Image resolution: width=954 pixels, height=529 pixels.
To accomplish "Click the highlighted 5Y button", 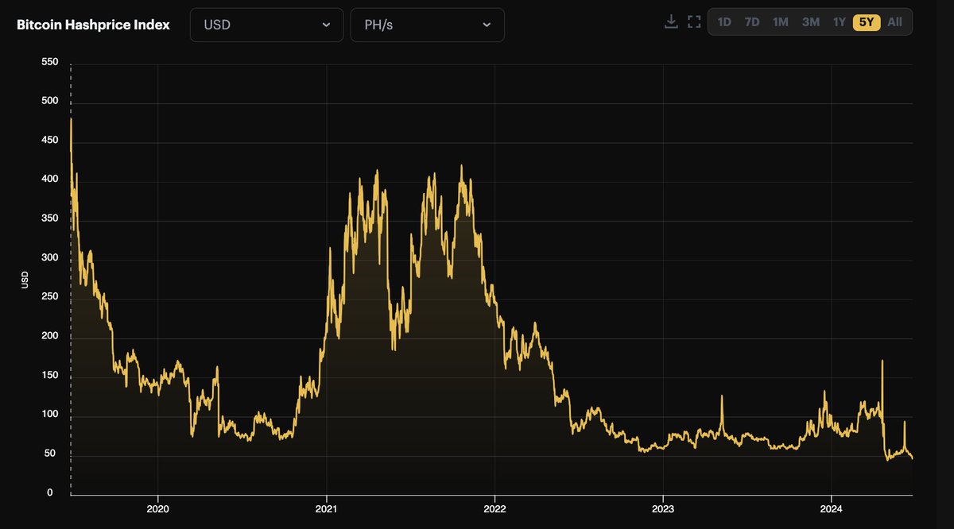I will coord(867,21).
